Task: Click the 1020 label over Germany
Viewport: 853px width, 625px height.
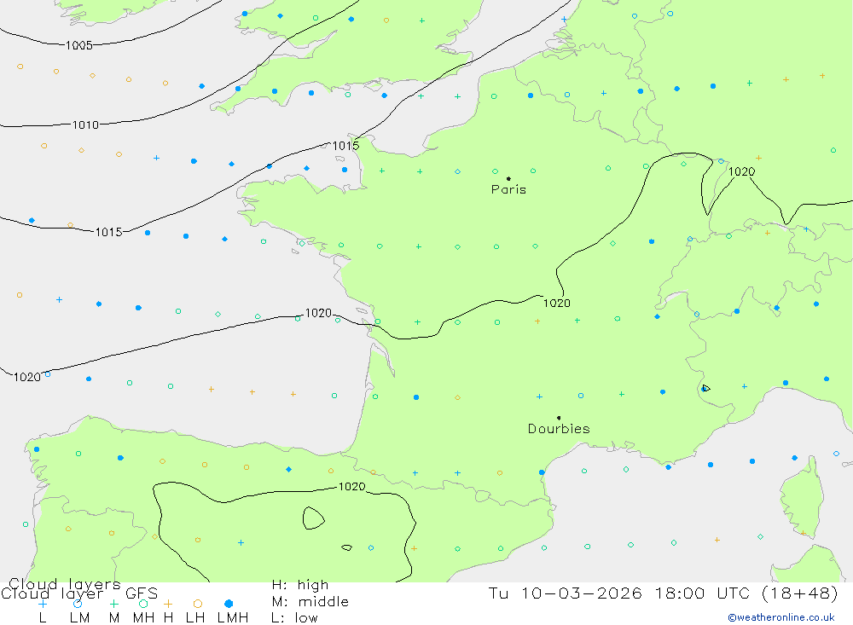Action: (741, 171)
